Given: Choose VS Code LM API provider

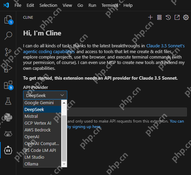Looking at the screenshot, I should click(x=42, y=150).
